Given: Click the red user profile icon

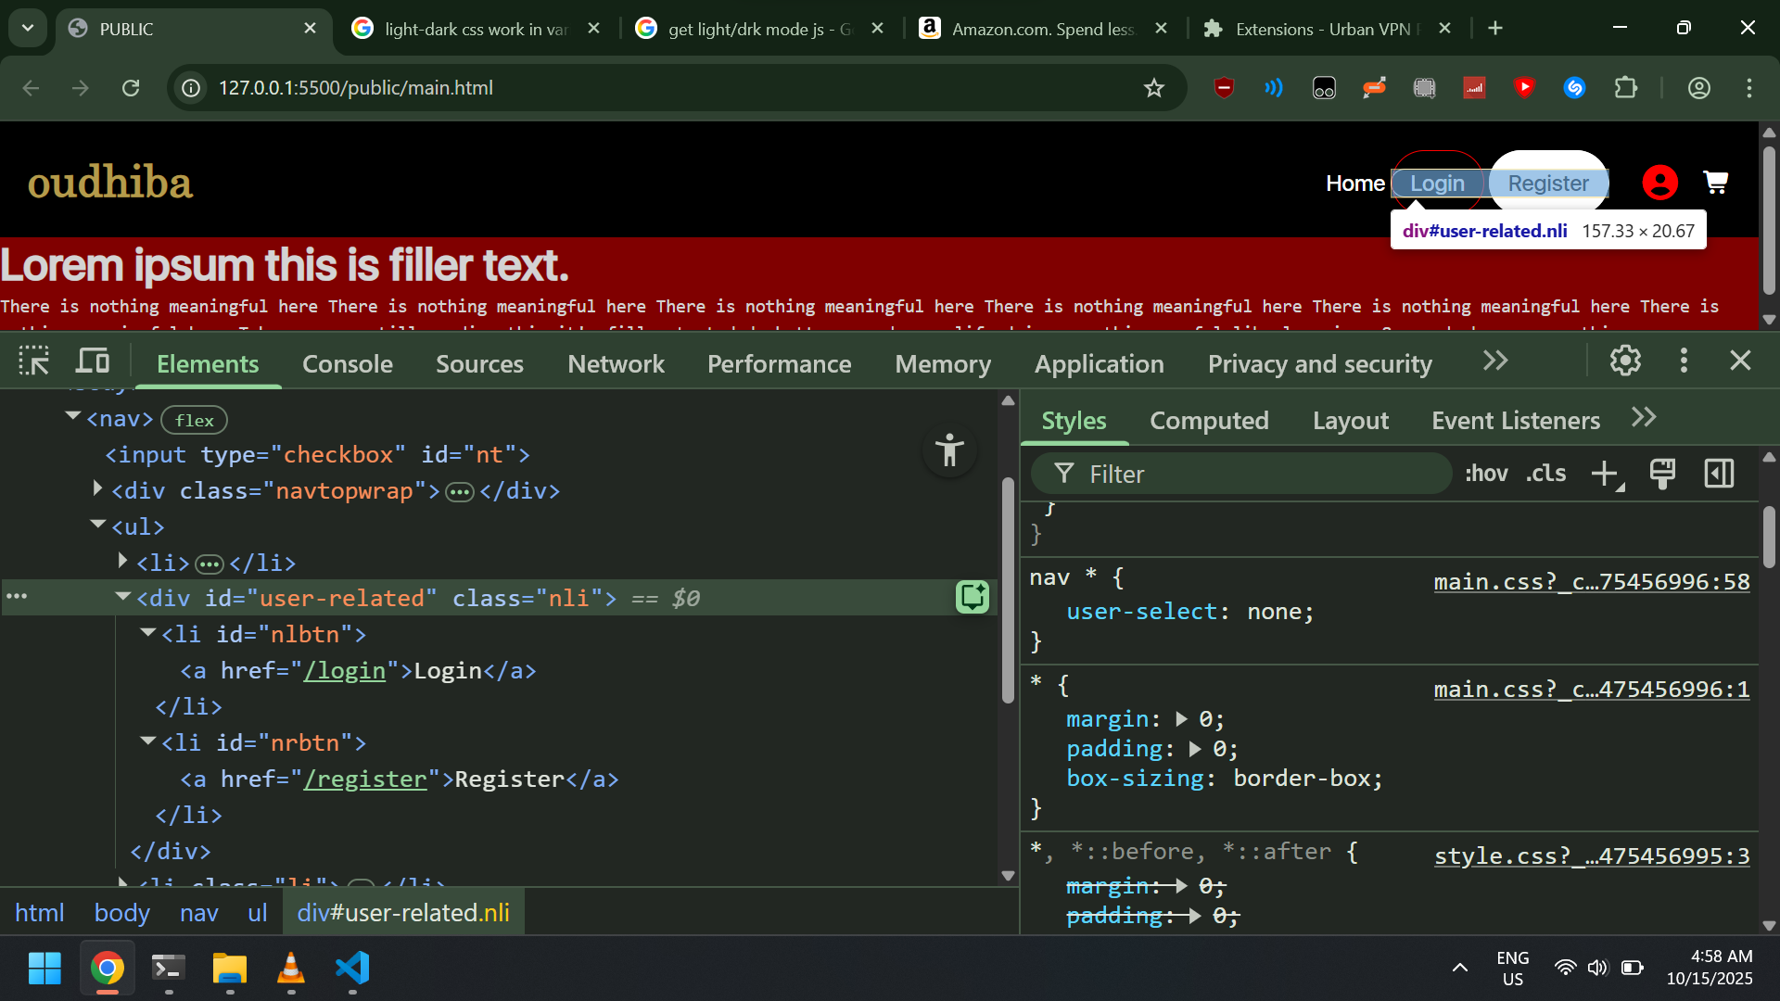Looking at the screenshot, I should coord(1659,183).
